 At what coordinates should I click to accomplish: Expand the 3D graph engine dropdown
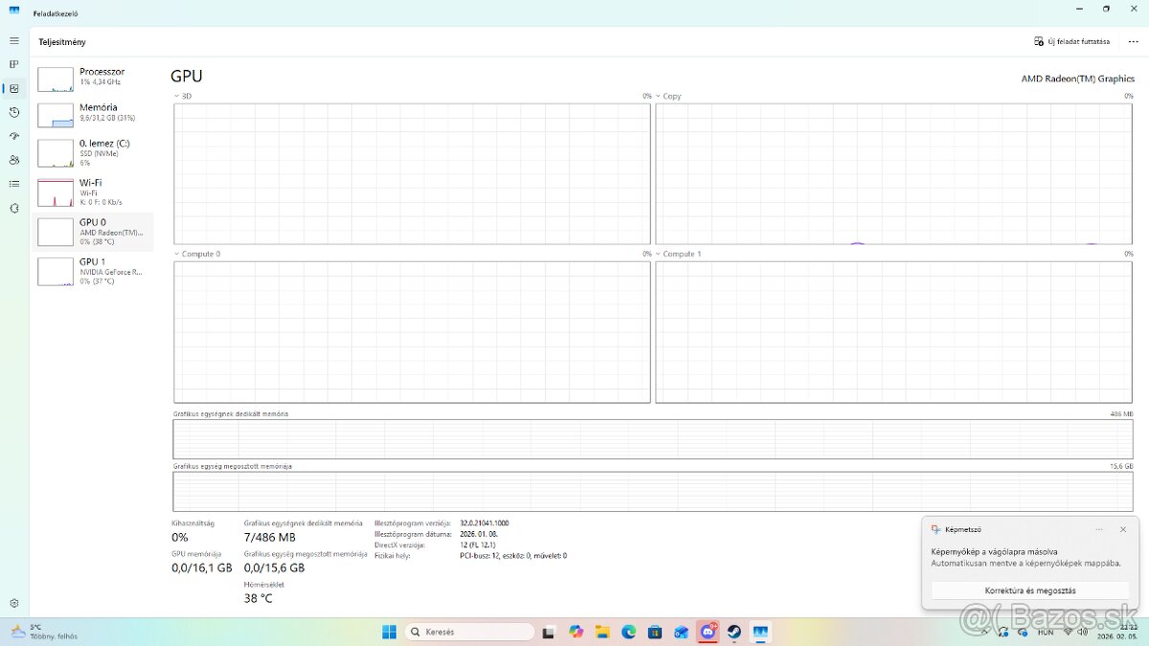[x=177, y=97]
